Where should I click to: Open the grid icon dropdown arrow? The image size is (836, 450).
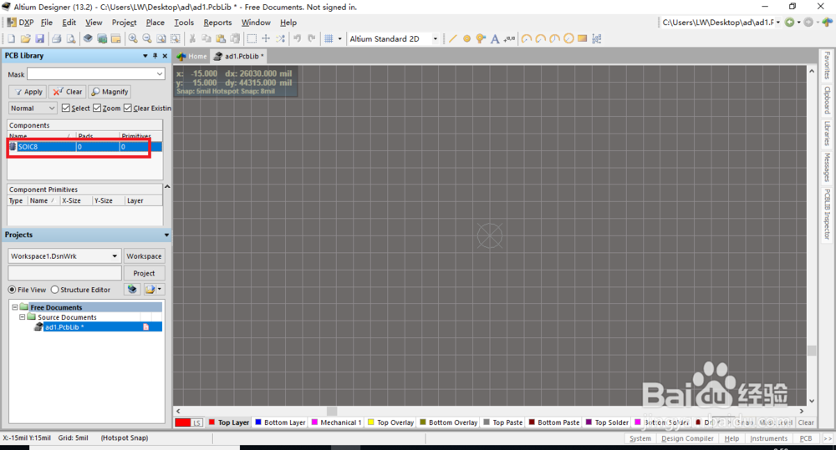(339, 39)
